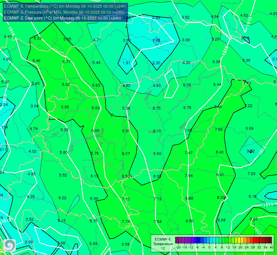
Task: Click the 7.22 temperature value
Action: tap(248, 106)
